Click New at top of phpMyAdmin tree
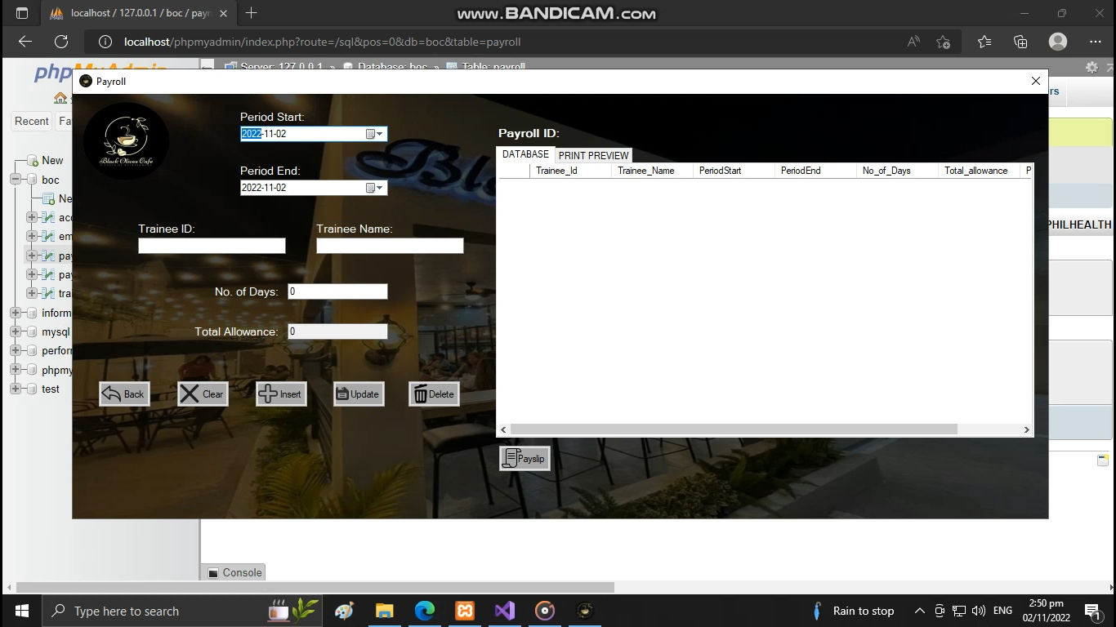 pyautogui.click(x=52, y=161)
